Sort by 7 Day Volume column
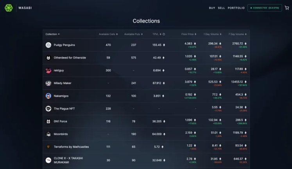The height and width of the screenshot is (169, 292). [x=237, y=34]
